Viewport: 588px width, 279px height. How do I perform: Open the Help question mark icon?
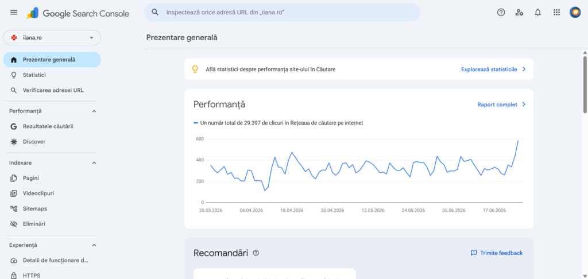coord(501,13)
